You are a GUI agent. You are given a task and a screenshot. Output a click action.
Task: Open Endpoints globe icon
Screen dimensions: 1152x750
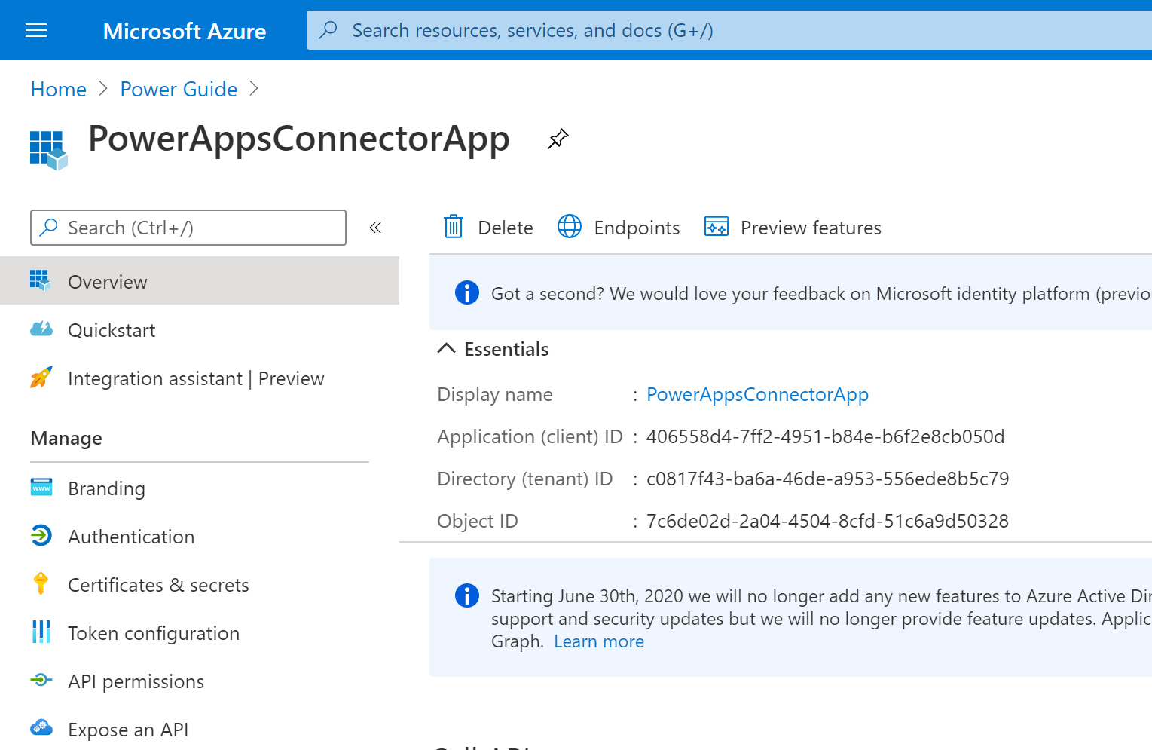[570, 227]
